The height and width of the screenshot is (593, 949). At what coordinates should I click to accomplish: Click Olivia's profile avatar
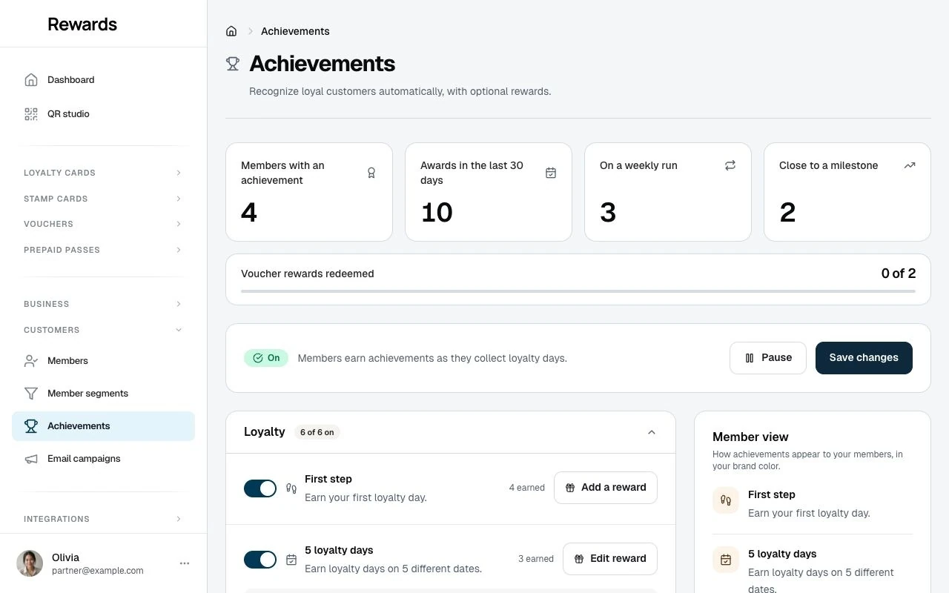(30, 563)
